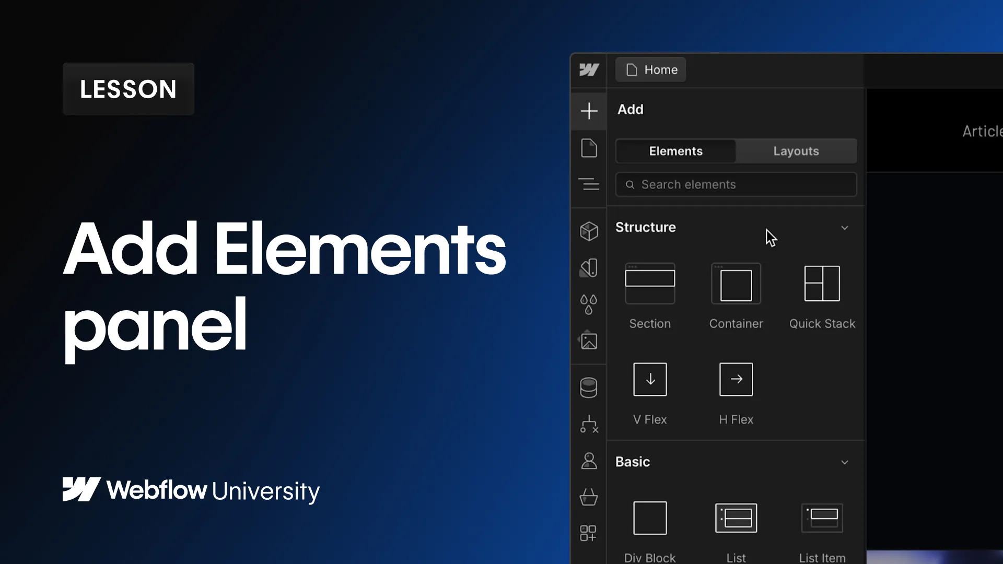
Task: Switch to the Elements tab
Action: pyautogui.click(x=675, y=151)
